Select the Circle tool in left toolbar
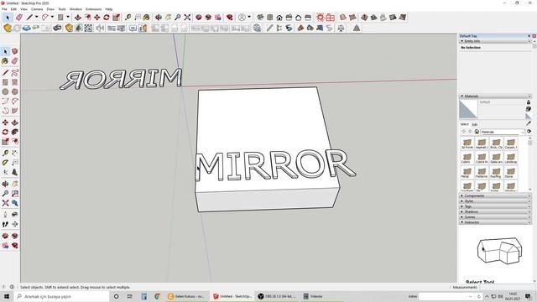The height and width of the screenshot is (302, 537). (5, 91)
